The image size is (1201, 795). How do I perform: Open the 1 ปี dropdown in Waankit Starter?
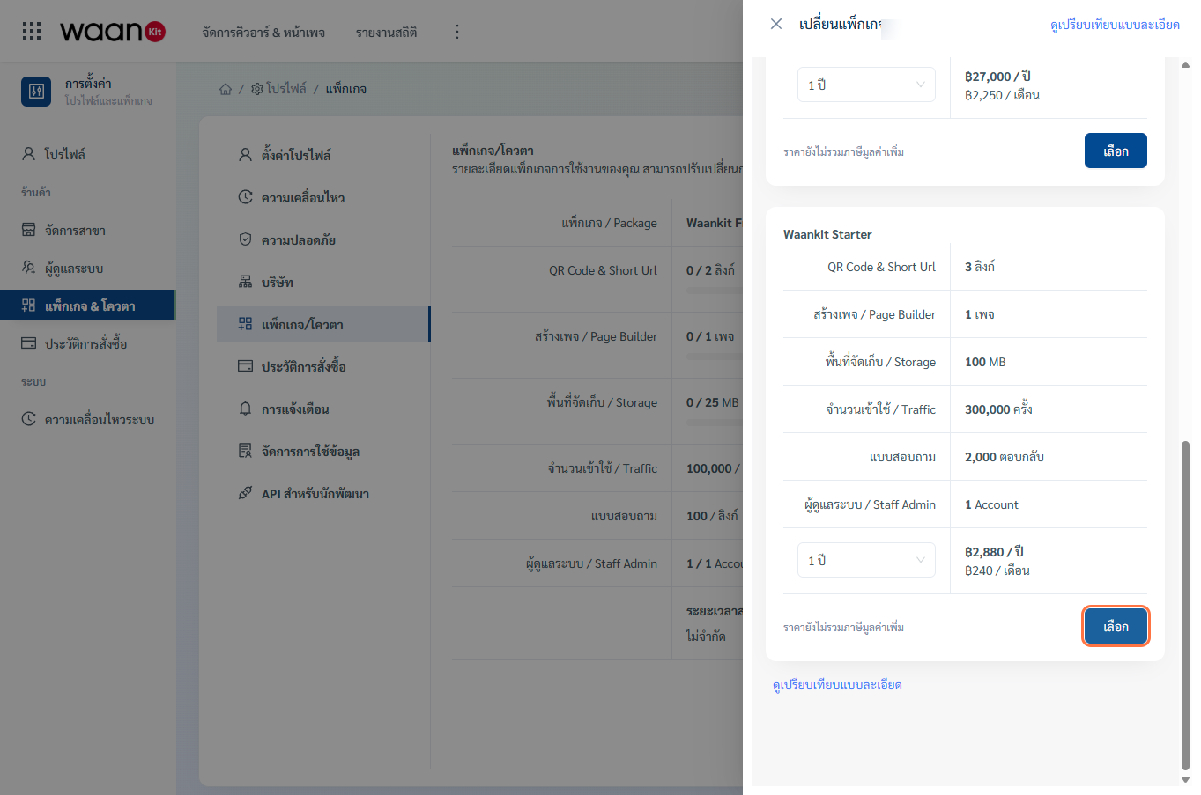pos(866,560)
